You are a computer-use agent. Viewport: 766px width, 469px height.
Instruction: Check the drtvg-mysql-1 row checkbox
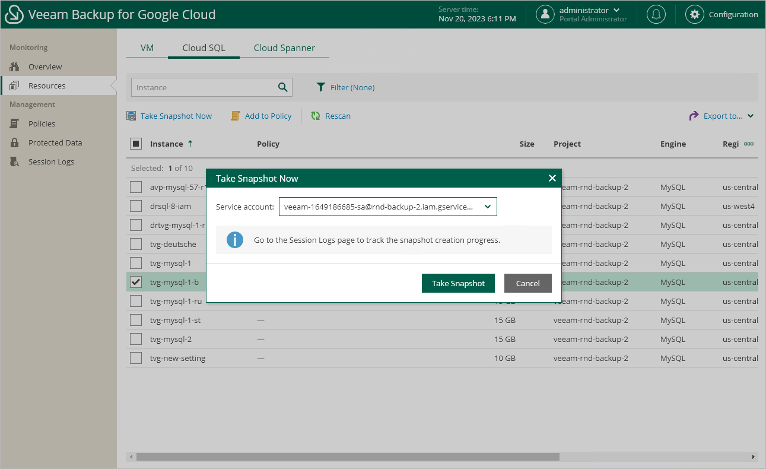pyautogui.click(x=136, y=225)
